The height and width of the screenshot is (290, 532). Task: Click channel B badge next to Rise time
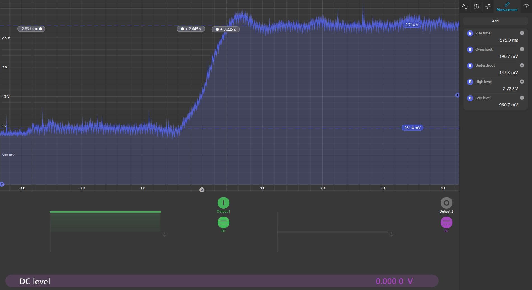(470, 33)
